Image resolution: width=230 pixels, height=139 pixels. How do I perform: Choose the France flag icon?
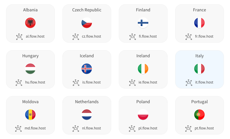click(x=200, y=23)
